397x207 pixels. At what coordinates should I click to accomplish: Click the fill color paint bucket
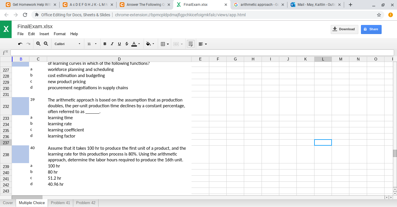[x=148, y=44]
